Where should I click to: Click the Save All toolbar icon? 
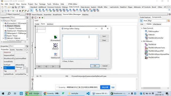coord(16,7)
